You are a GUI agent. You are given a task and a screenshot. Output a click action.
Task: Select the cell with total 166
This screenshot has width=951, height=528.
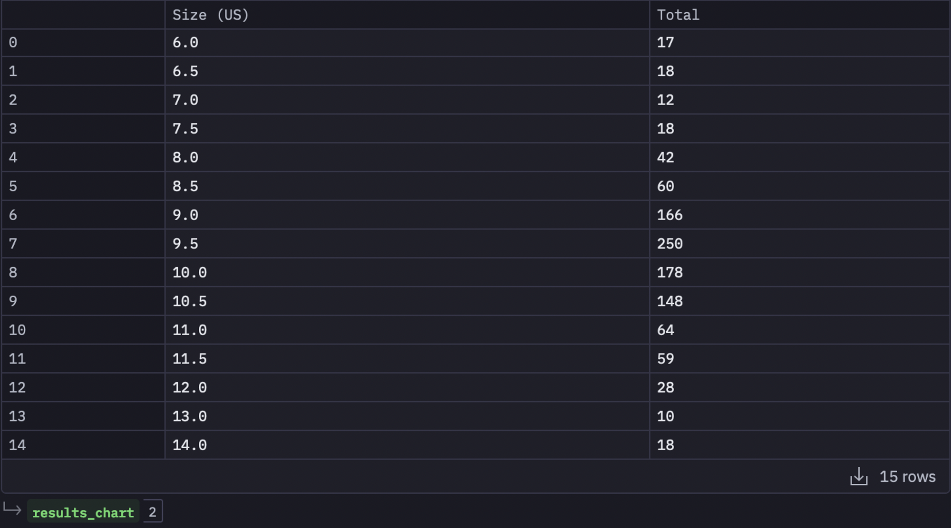pos(800,215)
